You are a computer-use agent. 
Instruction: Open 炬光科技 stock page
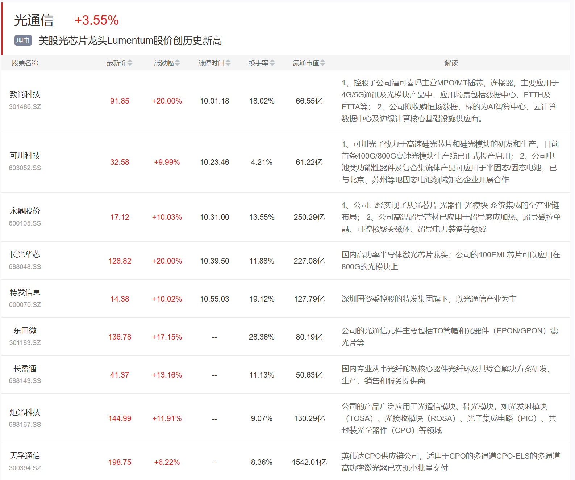(x=25, y=412)
